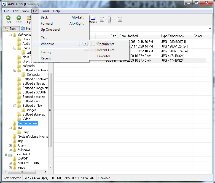Viewport: 215px width, 183px height.
Task: Click the tree scrollbar down arrow
Action: tap(50, 167)
